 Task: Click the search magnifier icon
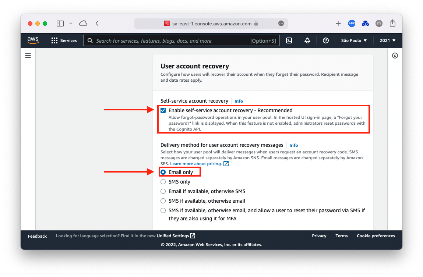(90, 40)
